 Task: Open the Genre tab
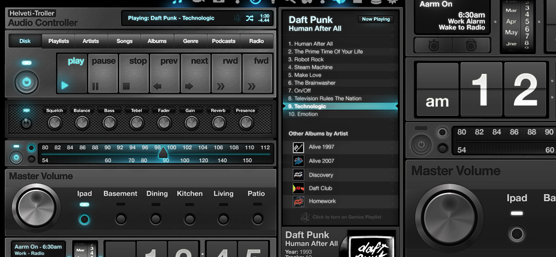click(190, 41)
